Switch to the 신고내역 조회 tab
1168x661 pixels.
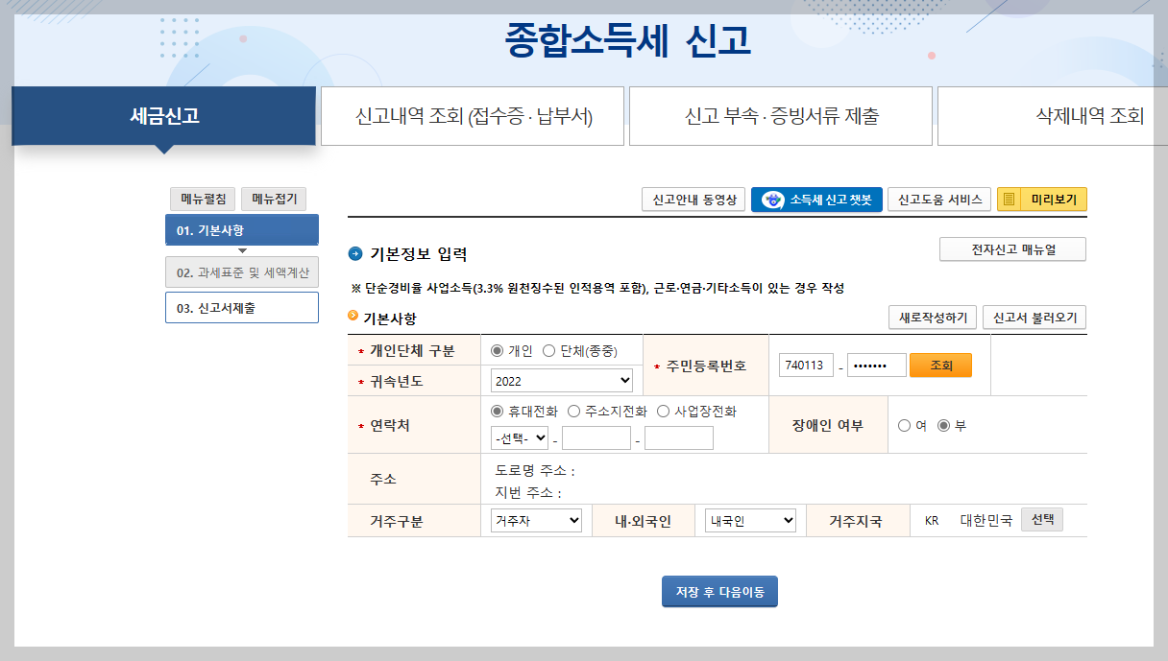coord(474,115)
